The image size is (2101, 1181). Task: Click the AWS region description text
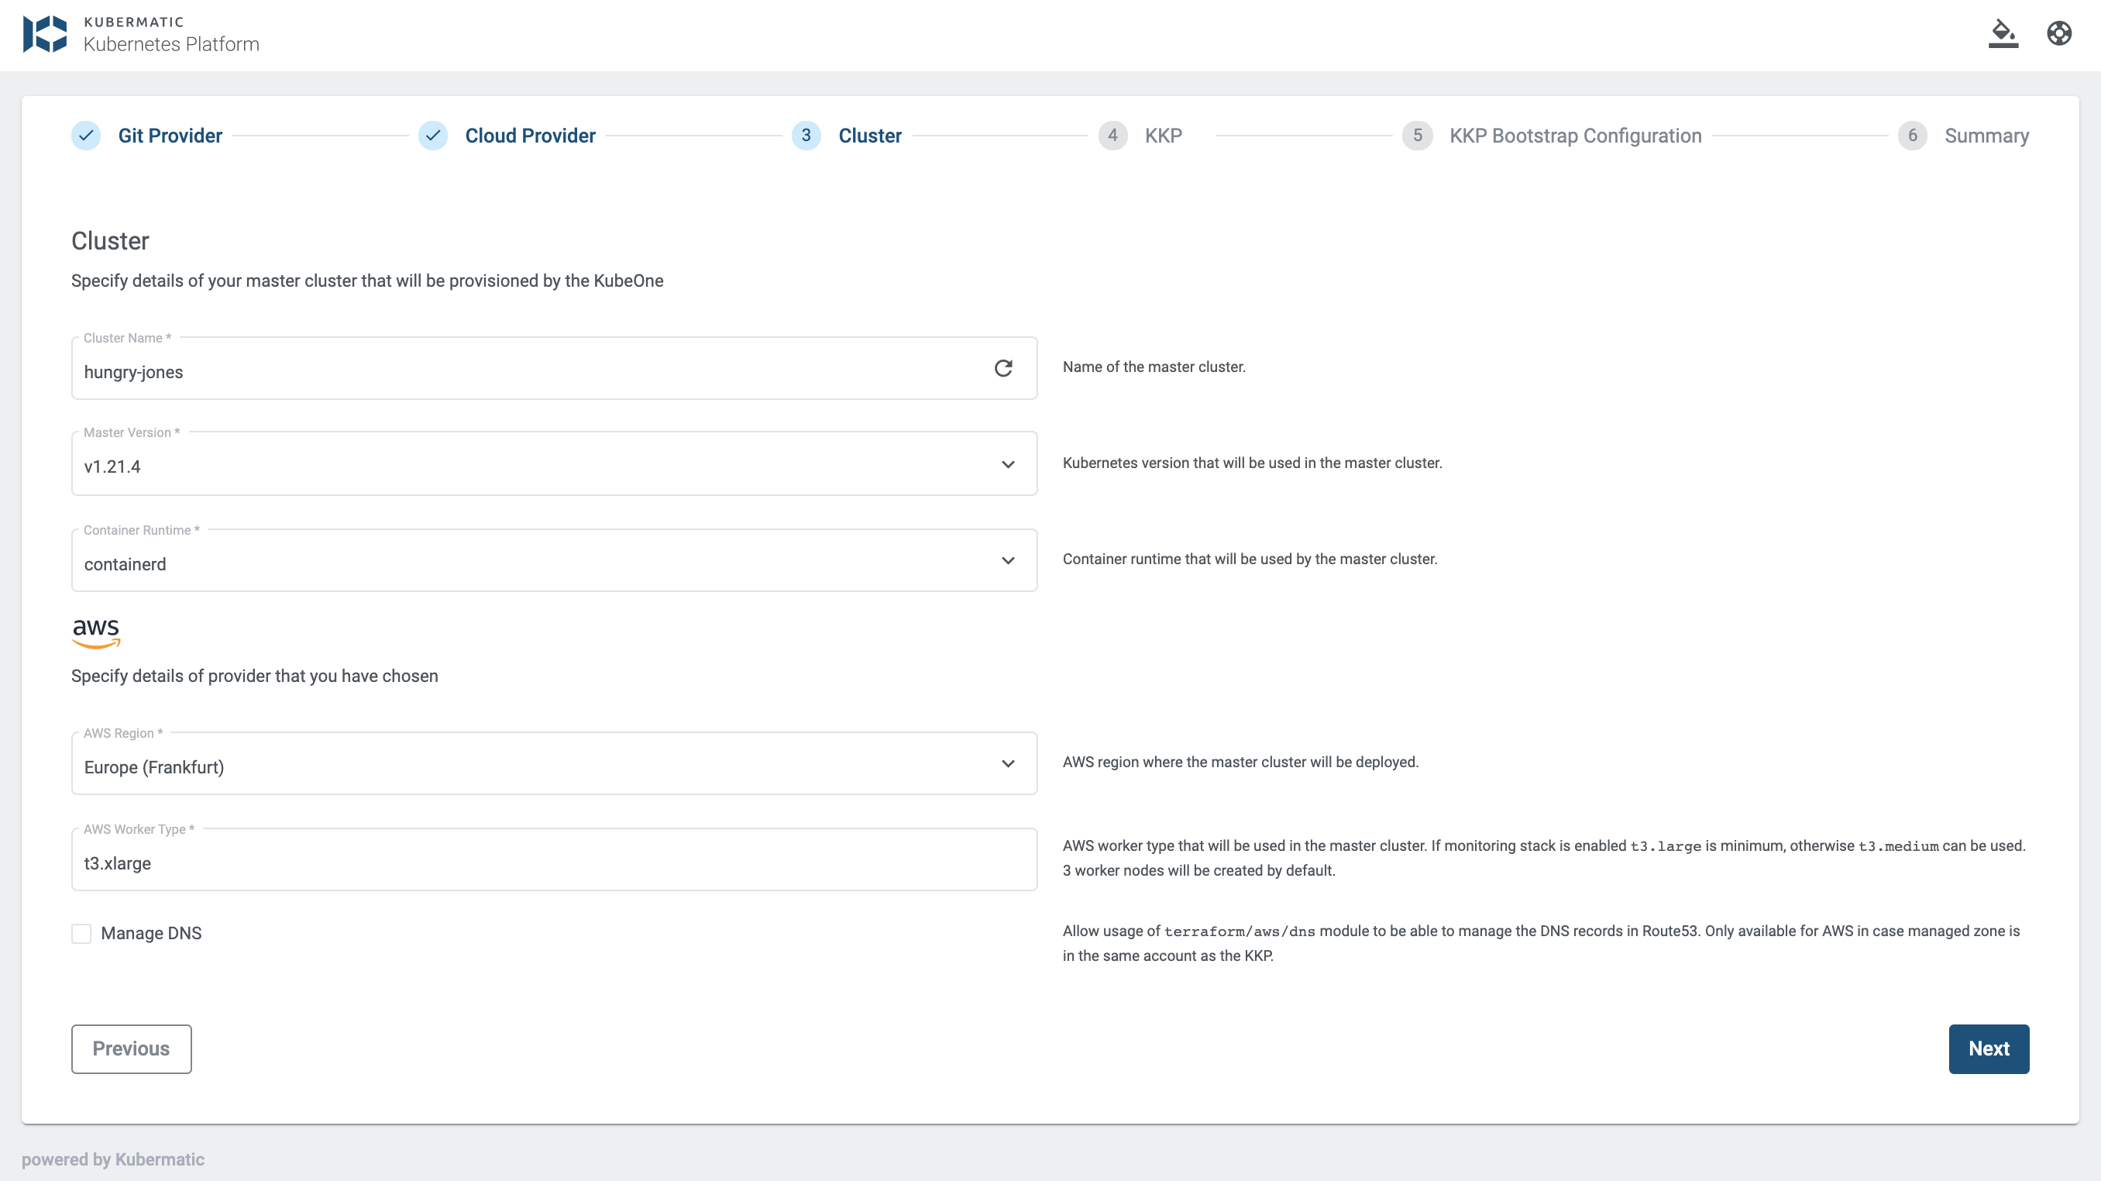point(1241,763)
